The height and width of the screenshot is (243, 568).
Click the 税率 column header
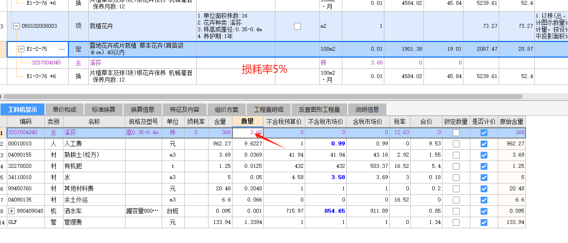coord(400,121)
